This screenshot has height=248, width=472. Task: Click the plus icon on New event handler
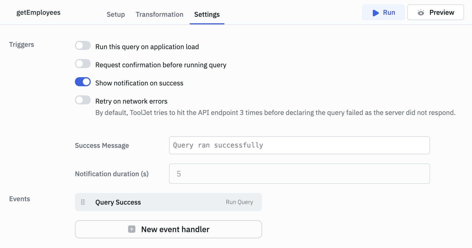click(x=132, y=229)
